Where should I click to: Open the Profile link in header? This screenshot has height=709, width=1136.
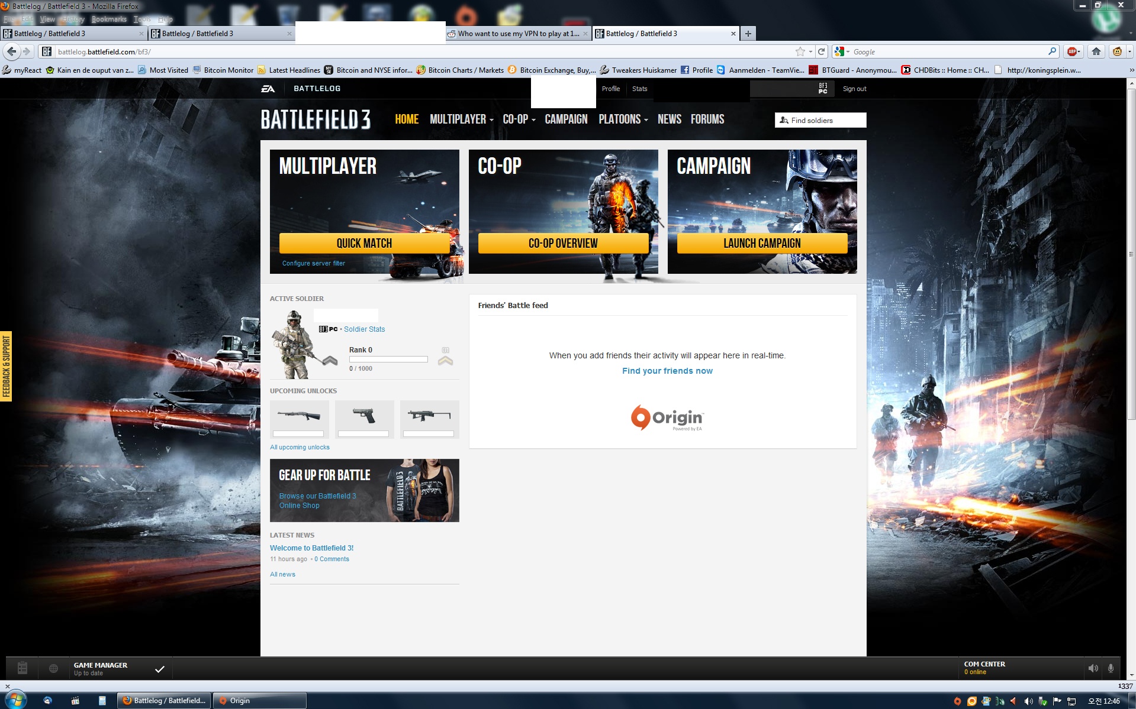pos(611,89)
